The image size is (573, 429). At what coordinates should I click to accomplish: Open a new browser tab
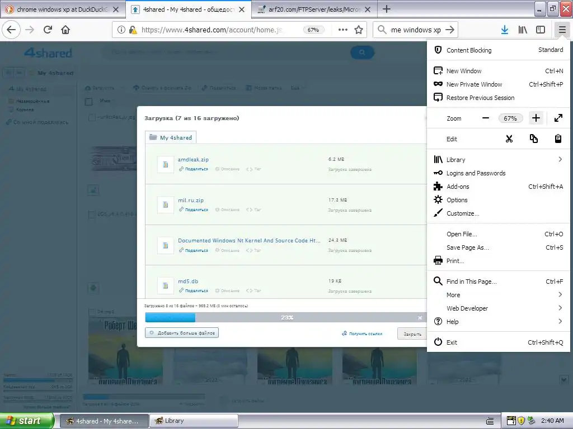(387, 9)
